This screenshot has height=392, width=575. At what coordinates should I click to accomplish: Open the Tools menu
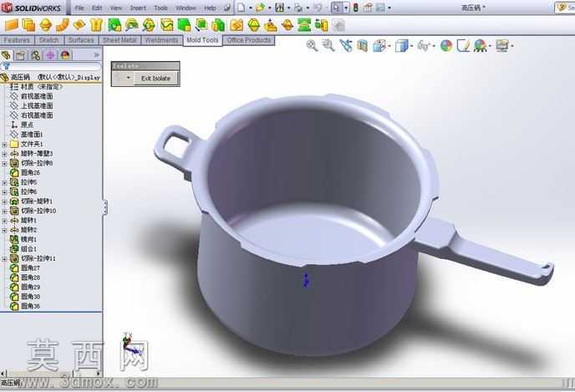point(160,8)
